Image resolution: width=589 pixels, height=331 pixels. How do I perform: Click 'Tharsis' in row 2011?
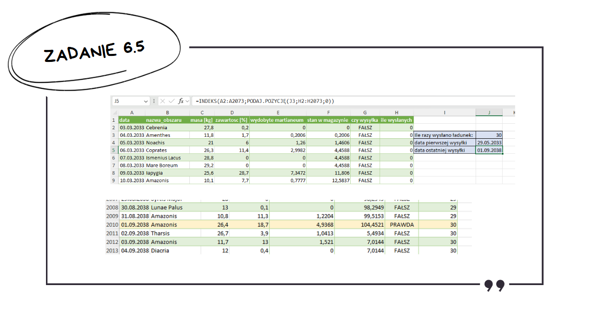tap(160, 234)
